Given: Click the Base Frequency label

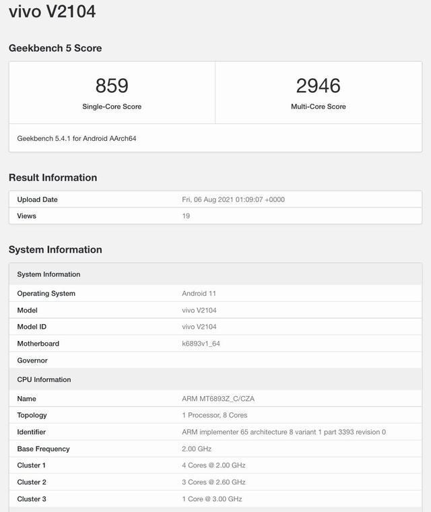Looking at the screenshot, I should tap(43, 449).
